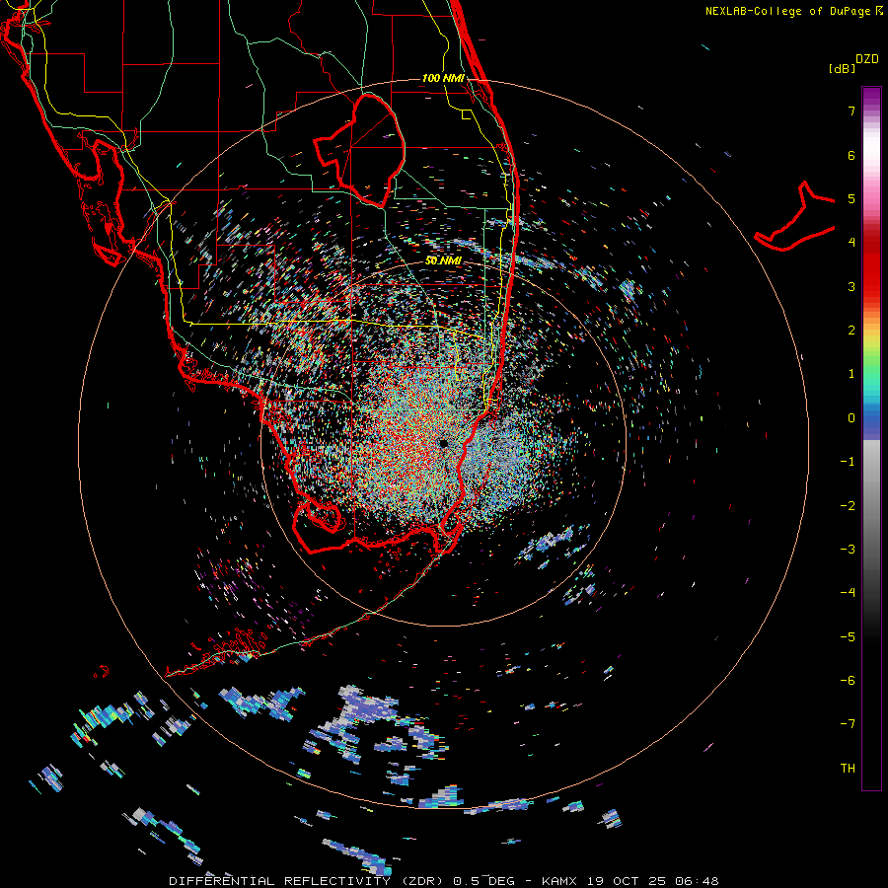The width and height of the screenshot is (888, 888).
Task: Click the 7 dB scale label
Action: [x=851, y=111]
